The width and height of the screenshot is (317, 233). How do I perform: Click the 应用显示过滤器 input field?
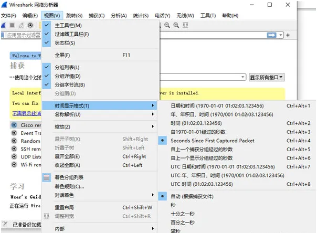click(x=24, y=35)
